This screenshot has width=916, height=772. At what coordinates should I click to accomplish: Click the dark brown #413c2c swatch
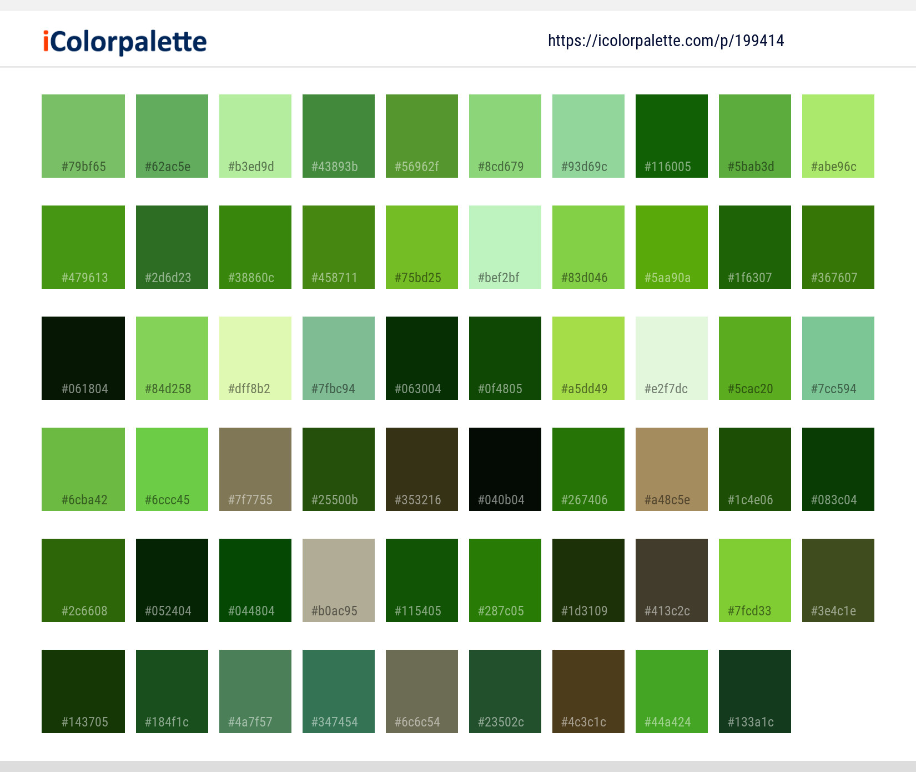672,580
